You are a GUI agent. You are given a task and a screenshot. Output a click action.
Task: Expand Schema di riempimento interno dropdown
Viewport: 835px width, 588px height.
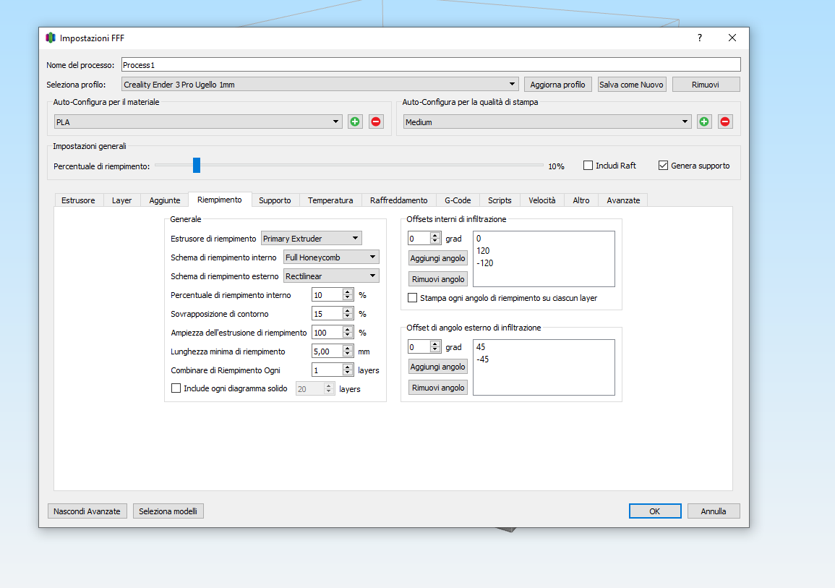[331, 257]
